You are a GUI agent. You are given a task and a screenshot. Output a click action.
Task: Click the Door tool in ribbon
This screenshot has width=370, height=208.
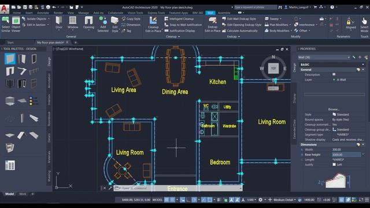[x=59, y=24]
